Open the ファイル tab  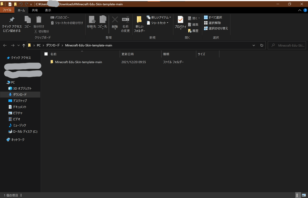7,10
